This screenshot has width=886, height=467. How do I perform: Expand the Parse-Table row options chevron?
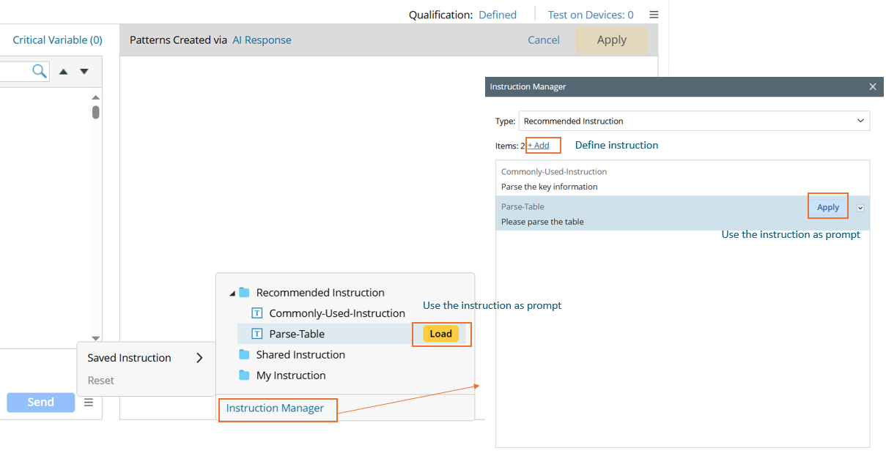(860, 208)
